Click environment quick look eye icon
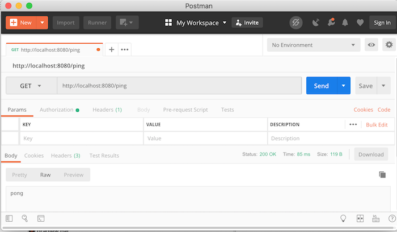397x232 pixels. tap(371, 45)
